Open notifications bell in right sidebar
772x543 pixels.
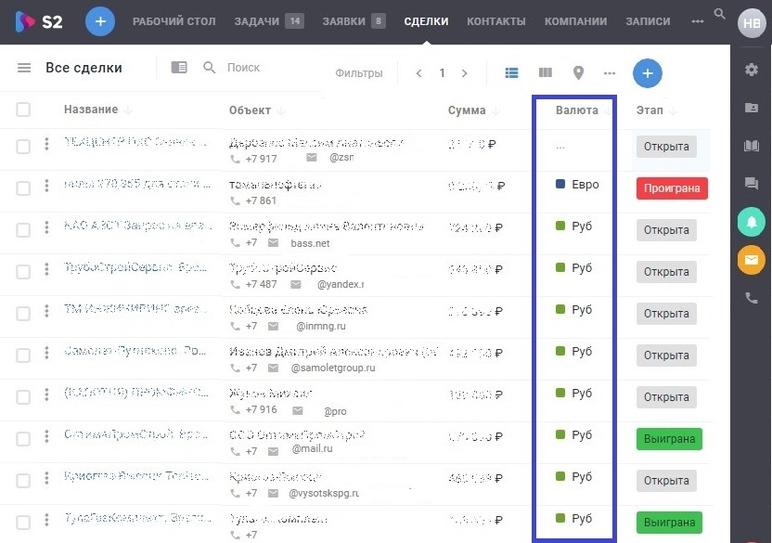click(752, 222)
